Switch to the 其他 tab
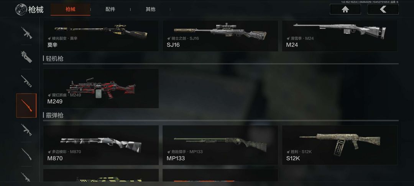Screen dimensions: 414x186 (x=150, y=9)
